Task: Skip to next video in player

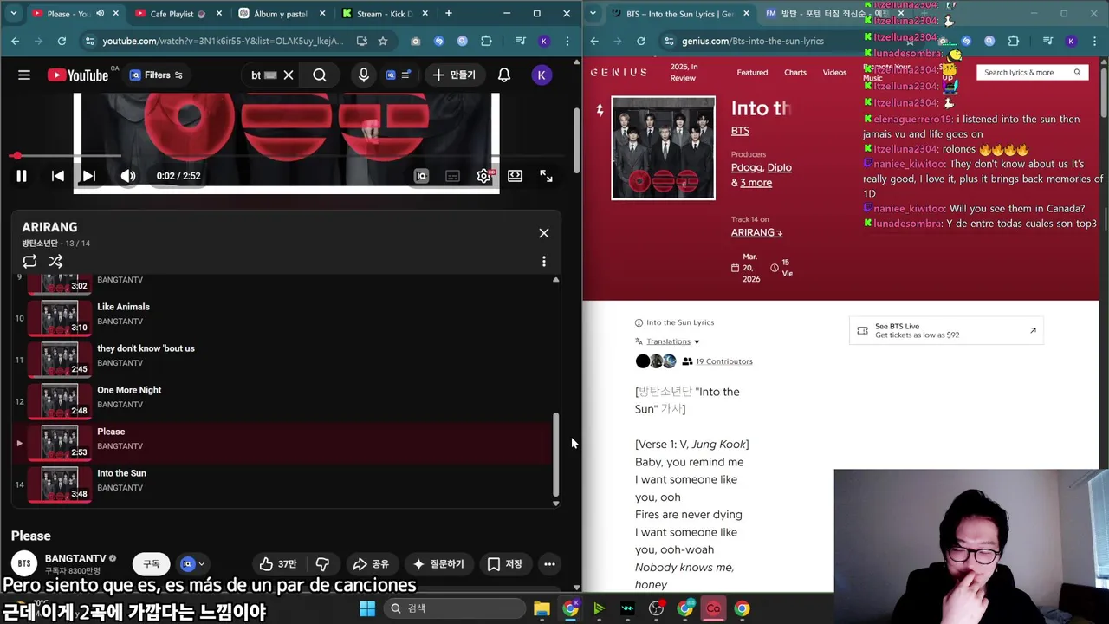Action: (x=88, y=176)
